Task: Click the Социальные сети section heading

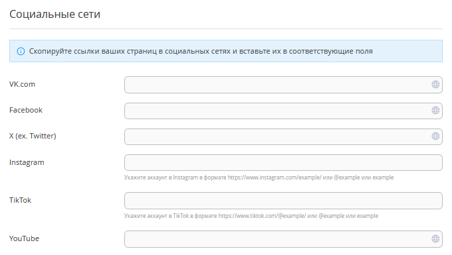Action: (55, 14)
